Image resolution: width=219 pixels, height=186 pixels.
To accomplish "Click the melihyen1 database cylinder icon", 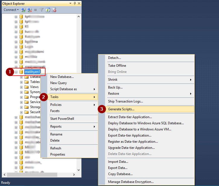I will point(21,72).
